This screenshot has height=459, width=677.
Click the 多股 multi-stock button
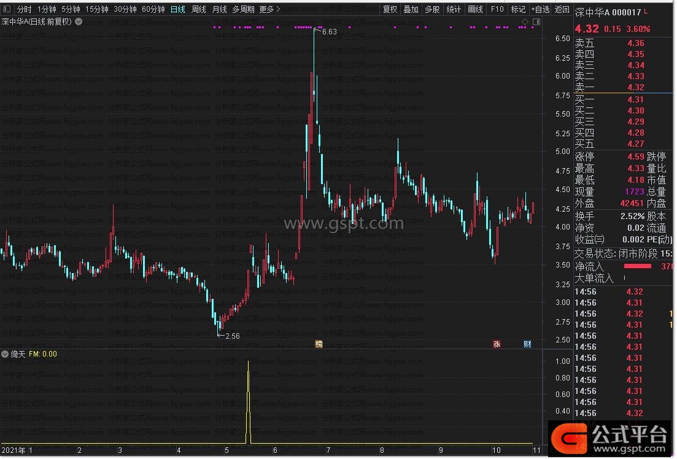[x=432, y=9]
